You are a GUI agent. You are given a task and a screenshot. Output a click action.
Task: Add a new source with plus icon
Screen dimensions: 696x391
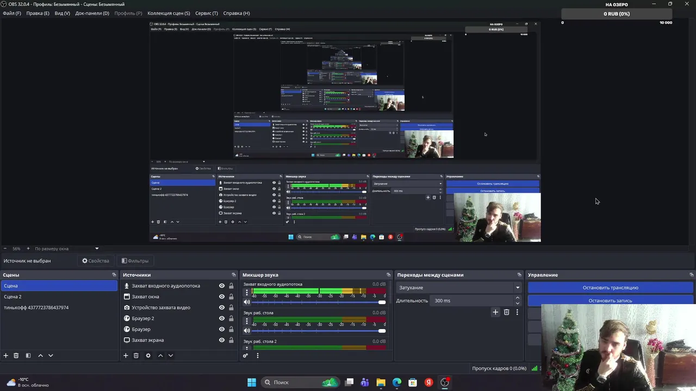click(126, 356)
